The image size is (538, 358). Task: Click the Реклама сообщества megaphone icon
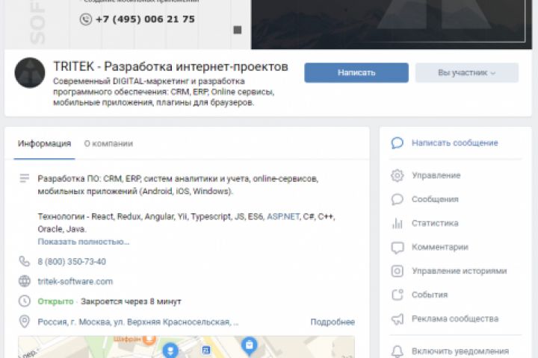point(397,319)
